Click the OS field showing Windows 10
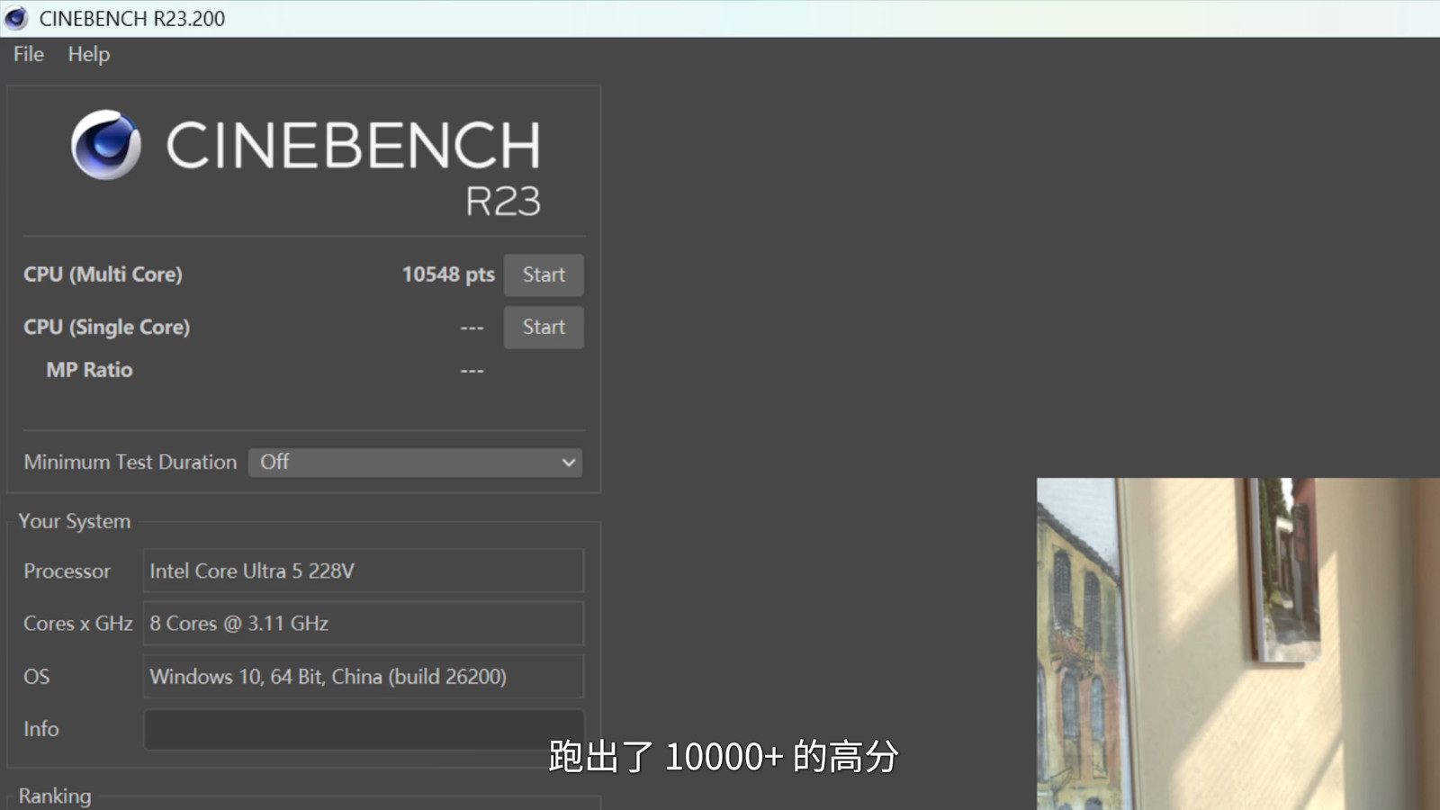Image resolution: width=1440 pixels, height=810 pixels. pos(364,676)
